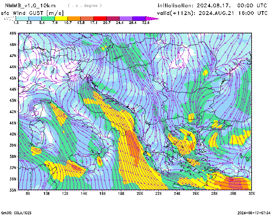Click the 20E longitude axis label
The width and height of the screenshot is (278, 215).
140,193
